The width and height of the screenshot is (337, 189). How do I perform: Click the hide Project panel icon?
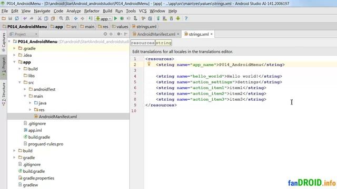(x=126, y=34)
